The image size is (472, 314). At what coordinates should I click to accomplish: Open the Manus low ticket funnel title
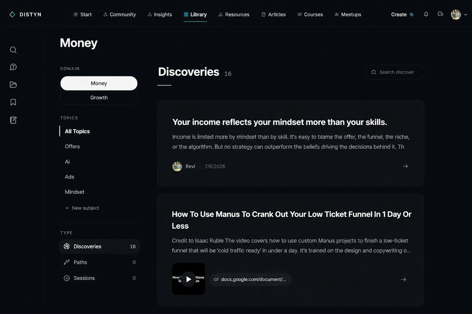click(x=291, y=220)
